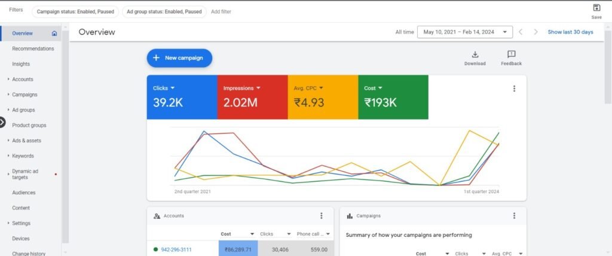Viewport: 612px width, 256px height.
Task: Click the Save icon at top right
Action: (596, 8)
